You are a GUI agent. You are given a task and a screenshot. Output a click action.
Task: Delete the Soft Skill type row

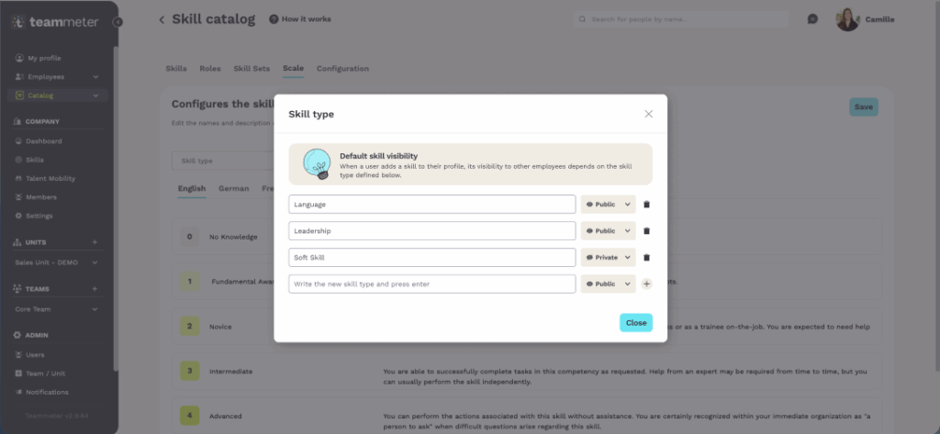tap(646, 258)
